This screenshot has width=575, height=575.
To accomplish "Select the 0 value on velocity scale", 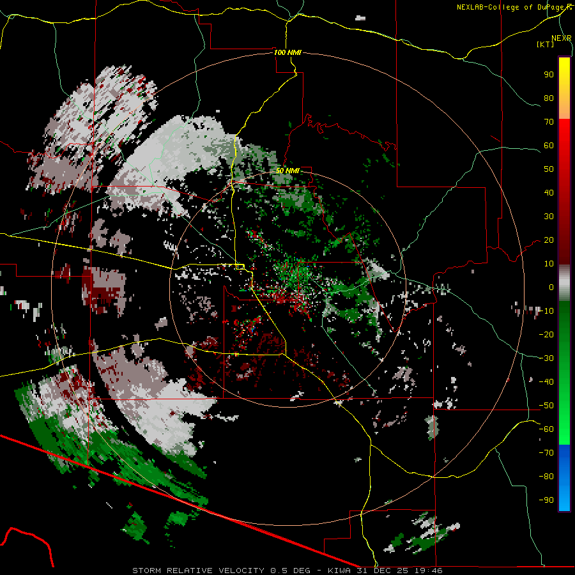I will click(x=551, y=287).
